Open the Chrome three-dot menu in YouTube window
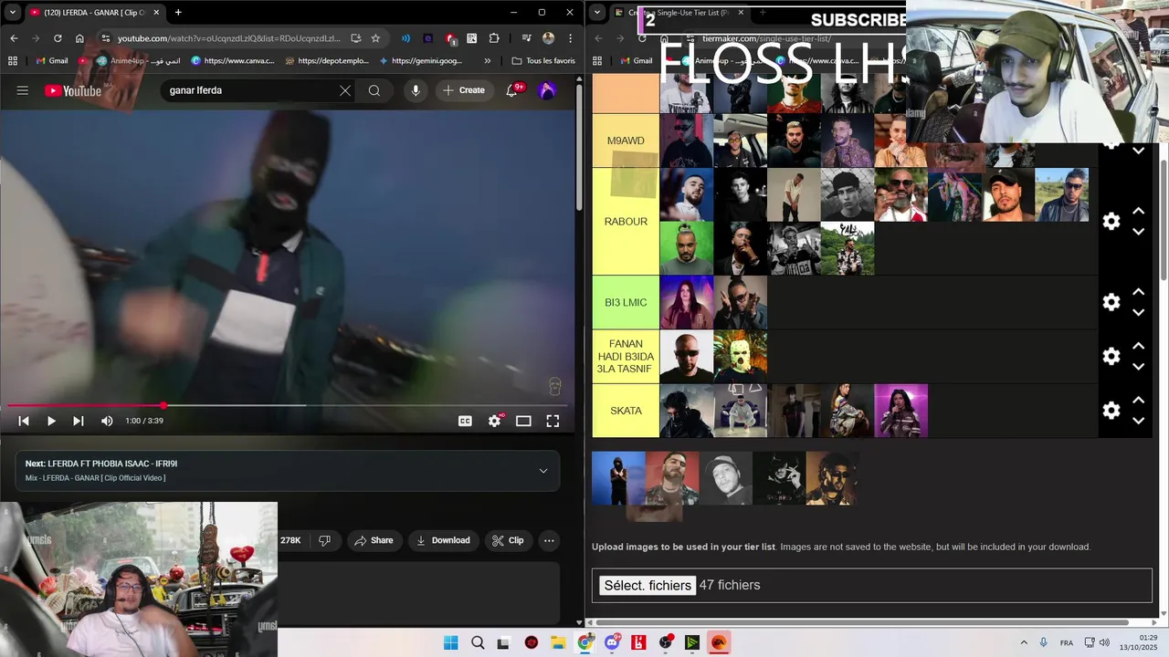1169x657 pixels. 569,38
